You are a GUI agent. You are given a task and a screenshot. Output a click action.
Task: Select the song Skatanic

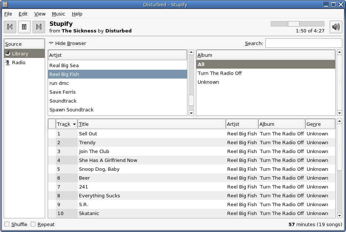tap(191, 213)
